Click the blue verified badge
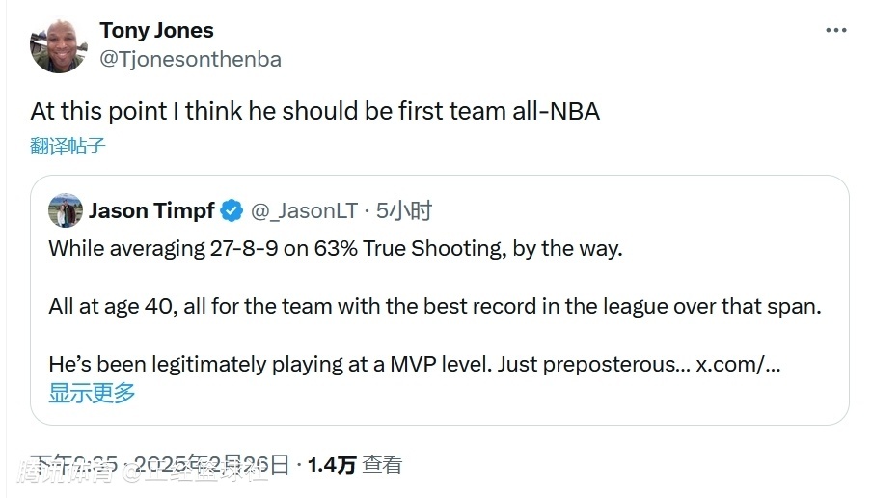The width and height of the screenshot is (872, 498). point(232,210)
